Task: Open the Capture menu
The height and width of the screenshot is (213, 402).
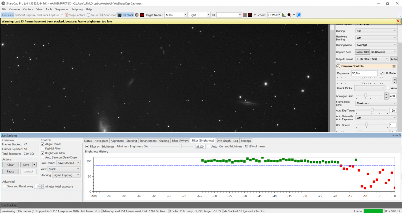Action: pyautogui.click(x=28, y=9)
